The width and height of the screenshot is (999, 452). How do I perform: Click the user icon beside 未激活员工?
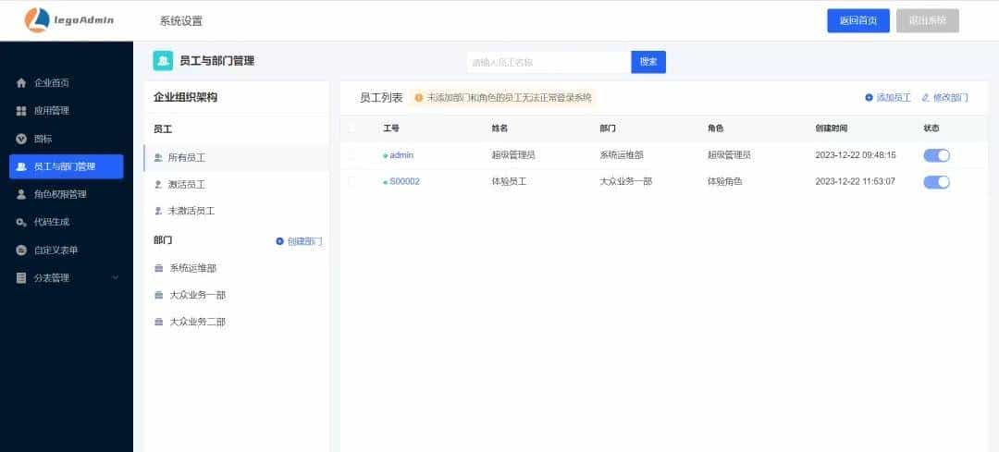pyautogui.click(x=158, y=211)
